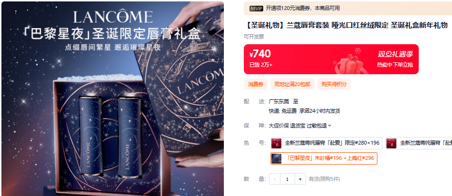
Task: Click the blue thumbnail of the 巴黎星夜 option
Action: click(276, 158)
